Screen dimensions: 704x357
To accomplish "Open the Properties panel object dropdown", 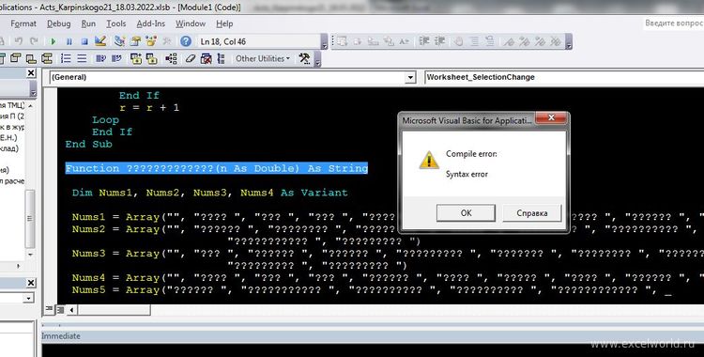I will coord(29,298).
